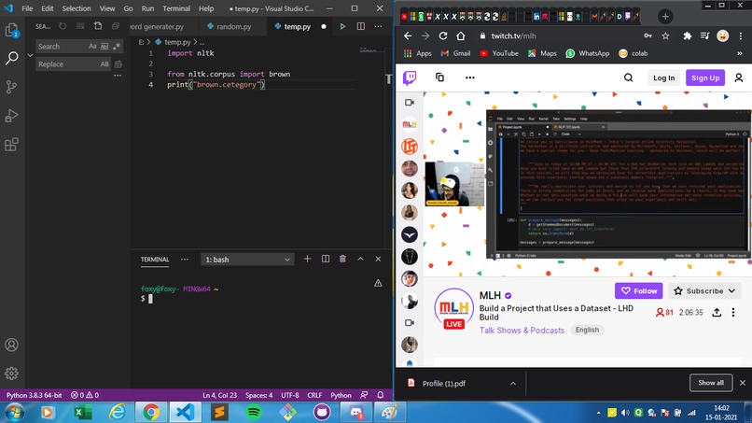Viewport: 752px width, 423px height.
Task: Share the MLH stream via upload icon
Action: (x=717, y=313)
